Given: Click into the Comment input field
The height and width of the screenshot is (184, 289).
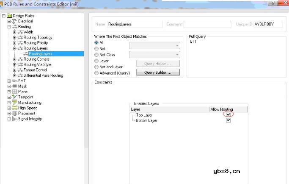Looking at the screenshot, I should (206, 25).
